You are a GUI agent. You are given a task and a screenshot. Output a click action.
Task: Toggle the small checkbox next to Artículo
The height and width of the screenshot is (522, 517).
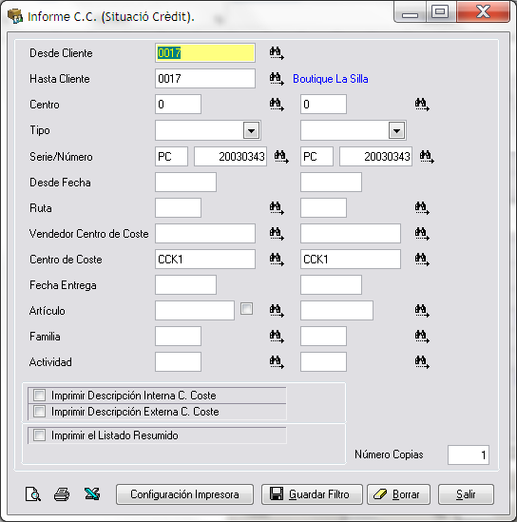(246, 309)
